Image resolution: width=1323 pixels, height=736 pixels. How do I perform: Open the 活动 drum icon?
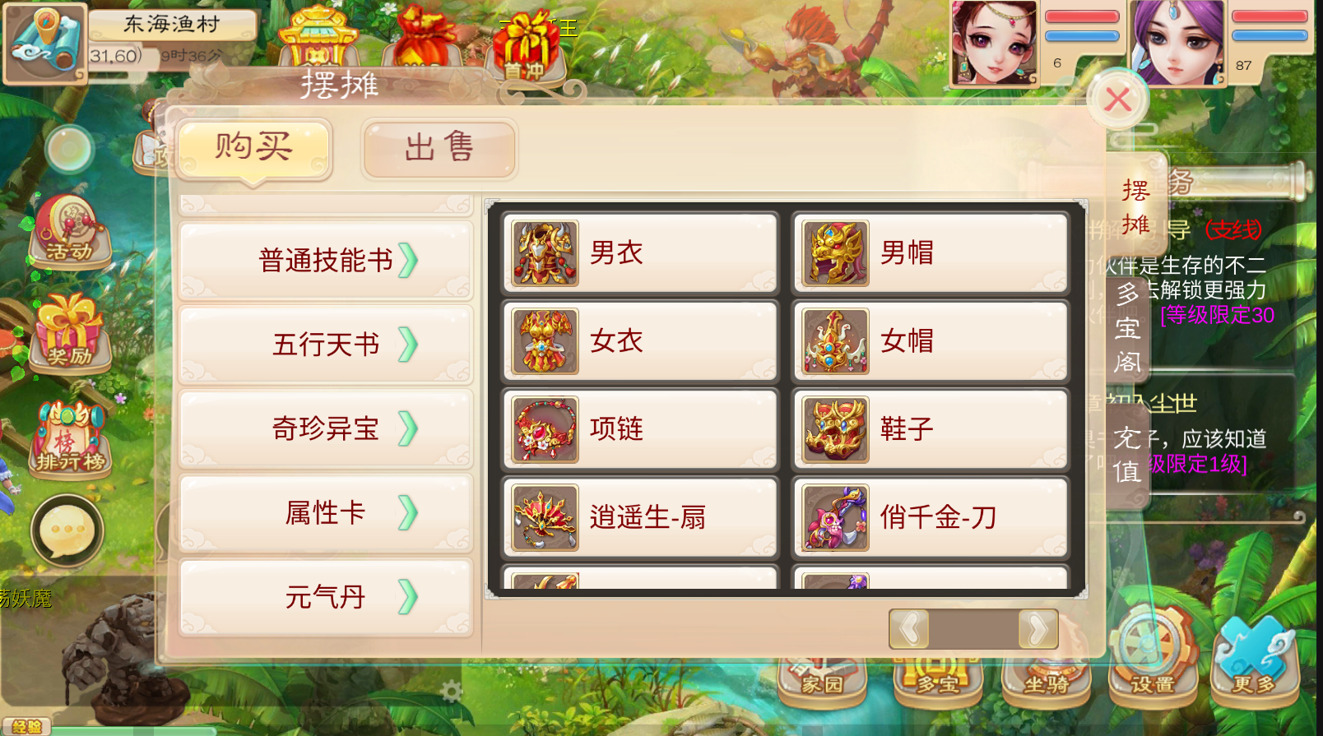coord(69,231)
